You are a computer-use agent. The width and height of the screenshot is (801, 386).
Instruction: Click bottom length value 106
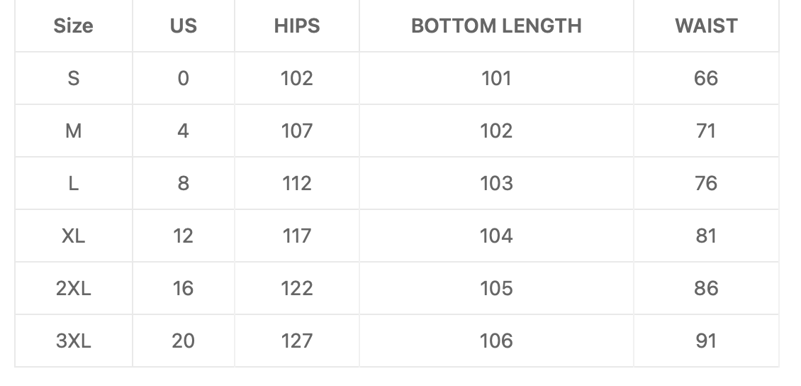(496, 341)
